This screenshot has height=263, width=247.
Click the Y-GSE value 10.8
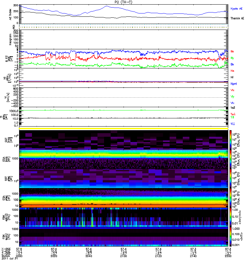(89, 251)
